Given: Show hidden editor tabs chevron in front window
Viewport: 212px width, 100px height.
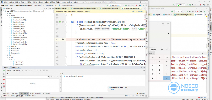Looking at the screenshot, I should tap(144, 8).
